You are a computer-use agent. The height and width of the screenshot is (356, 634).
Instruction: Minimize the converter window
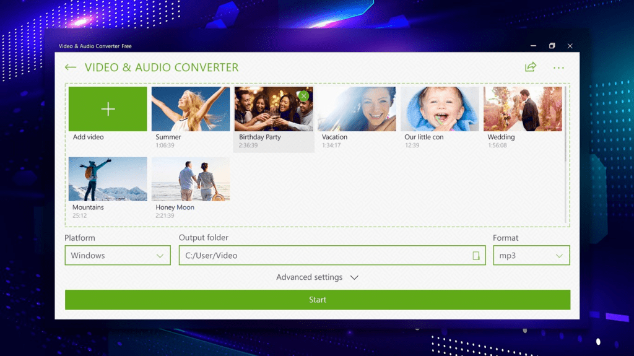coord(533,46)
